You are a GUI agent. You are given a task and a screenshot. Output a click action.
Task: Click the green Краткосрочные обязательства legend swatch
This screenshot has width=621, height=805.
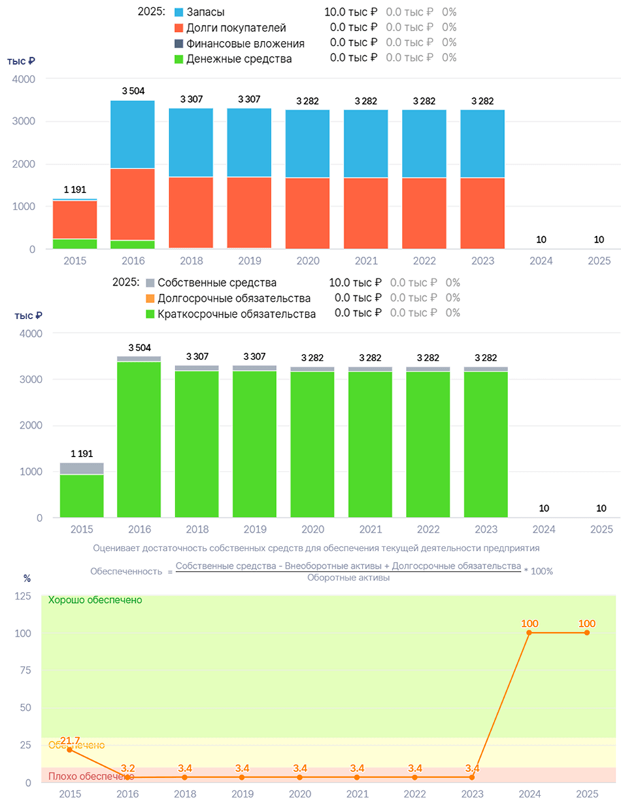(x=150, y=314)
